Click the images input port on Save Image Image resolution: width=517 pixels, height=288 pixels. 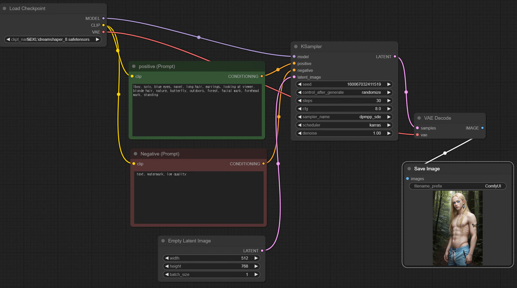click(408, 179)
